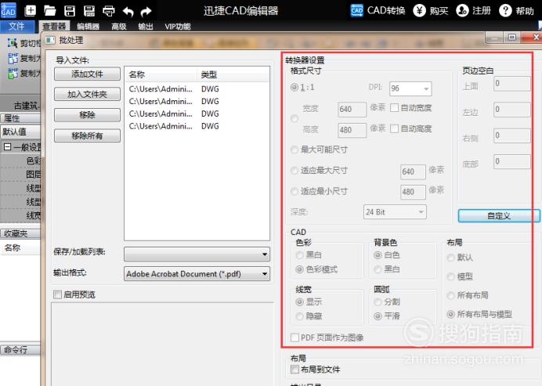Screen dimensions: 542x386
Task: Open the 深度 24 Bit dropdown
Action: pyautogui.click(x=395, y=212)
